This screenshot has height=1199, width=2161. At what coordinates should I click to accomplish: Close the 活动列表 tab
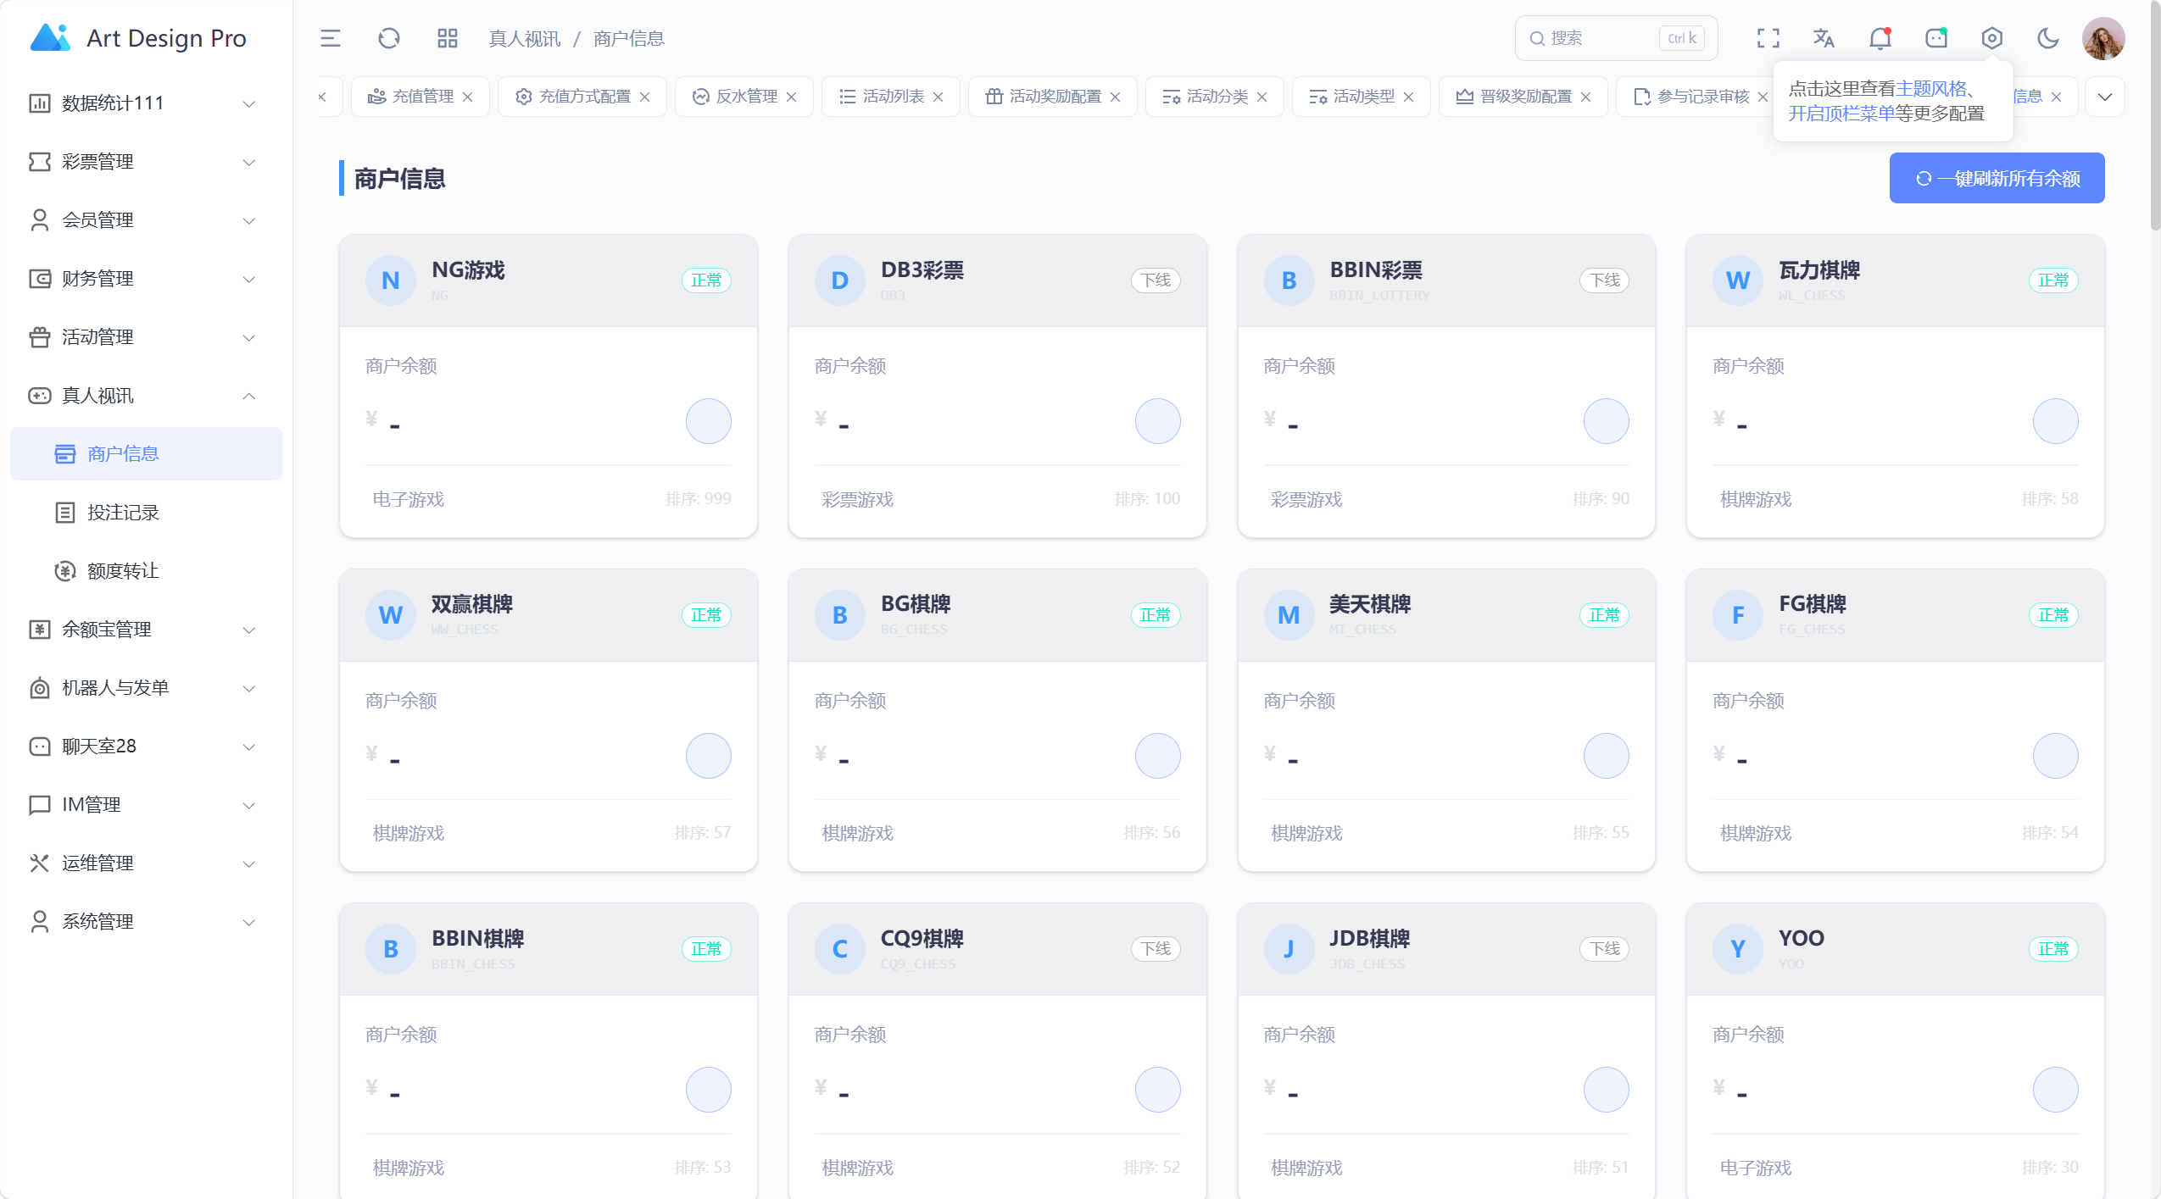[x=938, y=97]
